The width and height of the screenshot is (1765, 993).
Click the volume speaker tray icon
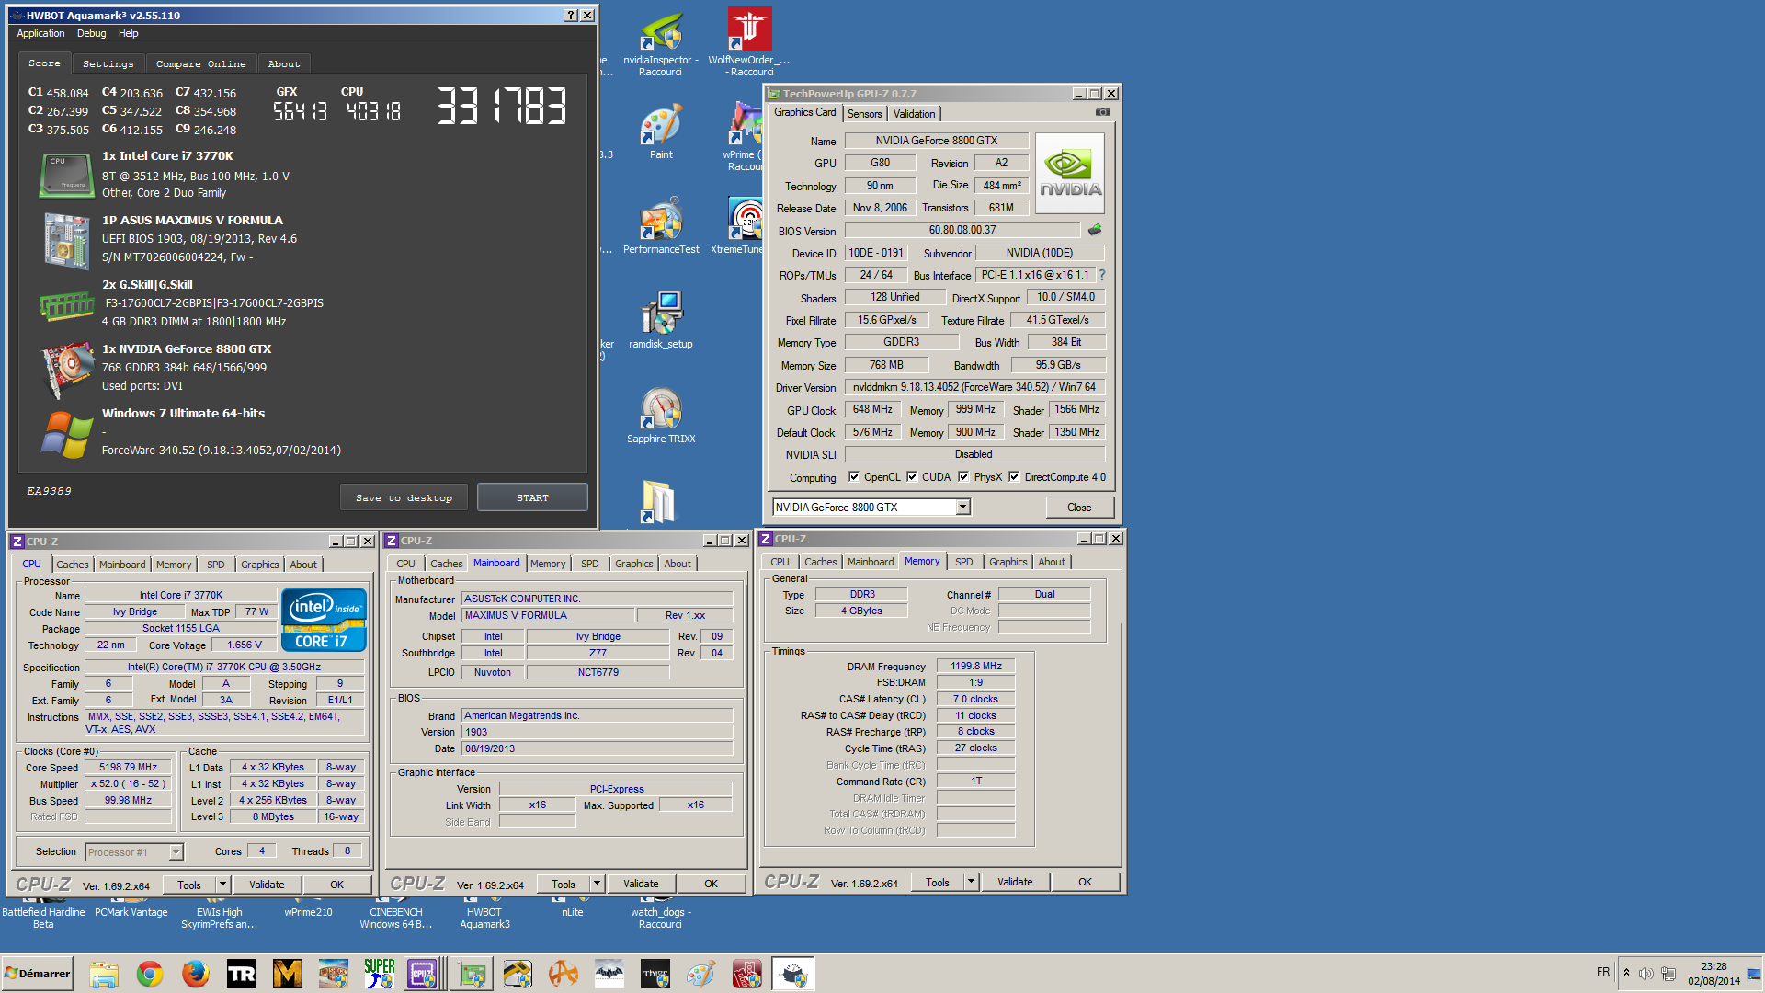click(x=1645, y=973)
